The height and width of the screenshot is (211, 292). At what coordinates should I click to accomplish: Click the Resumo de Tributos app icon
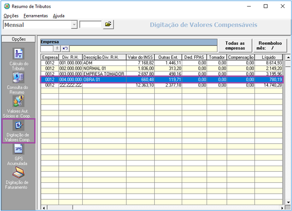(7, 6)
